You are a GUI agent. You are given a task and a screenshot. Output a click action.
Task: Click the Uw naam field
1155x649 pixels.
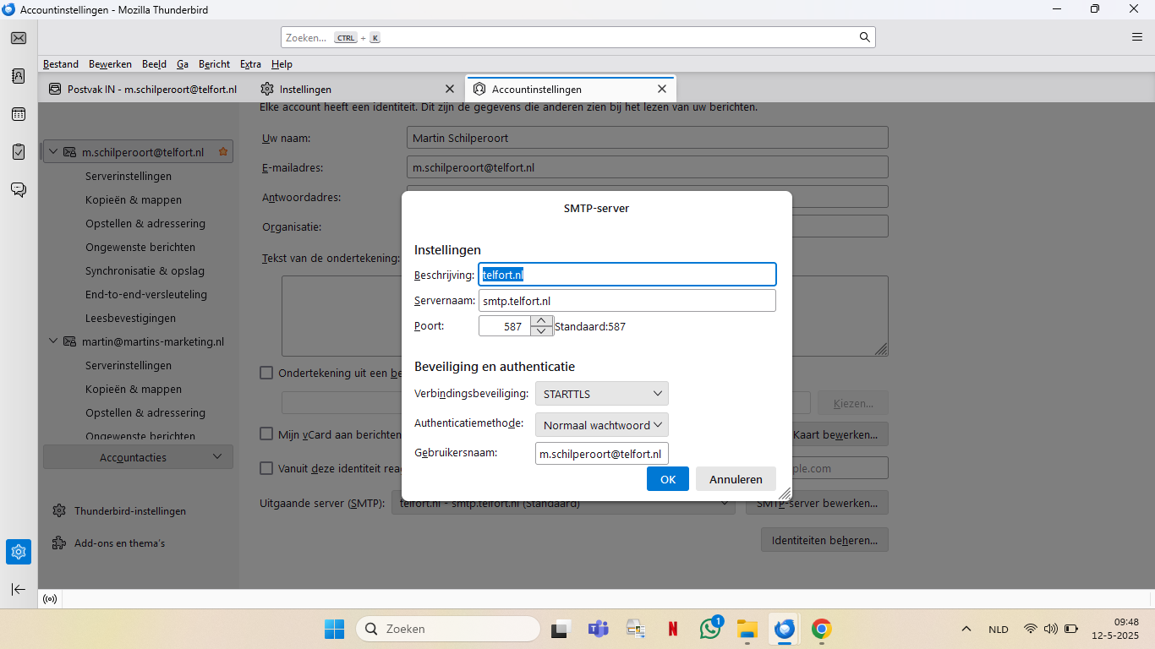coord(647,138)
